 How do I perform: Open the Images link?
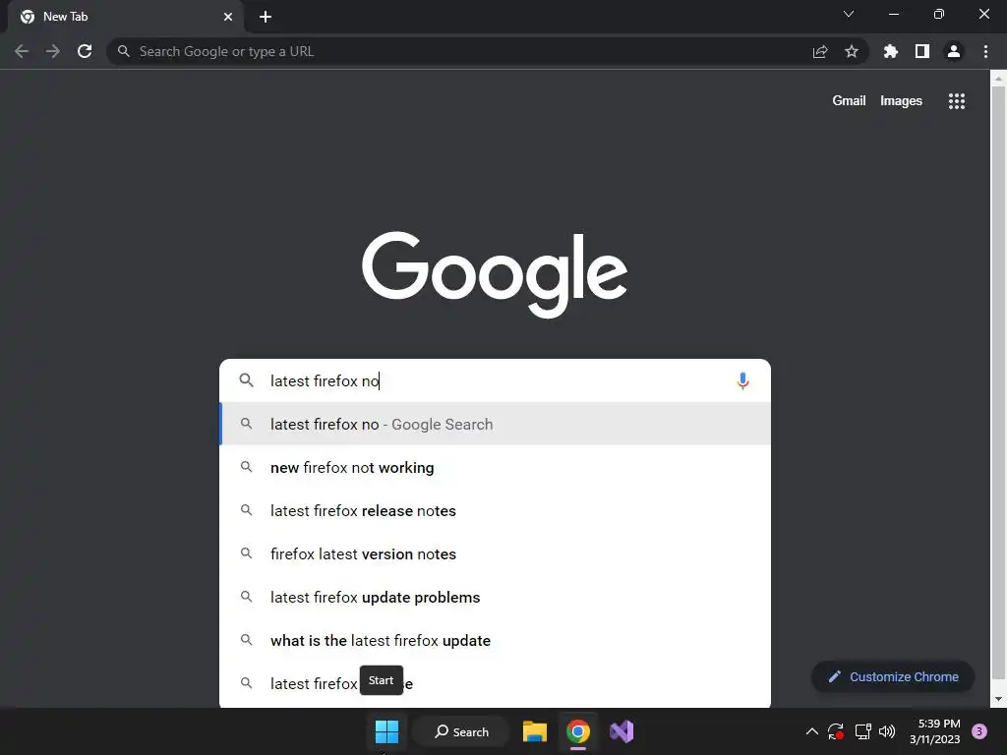(901, 101)
